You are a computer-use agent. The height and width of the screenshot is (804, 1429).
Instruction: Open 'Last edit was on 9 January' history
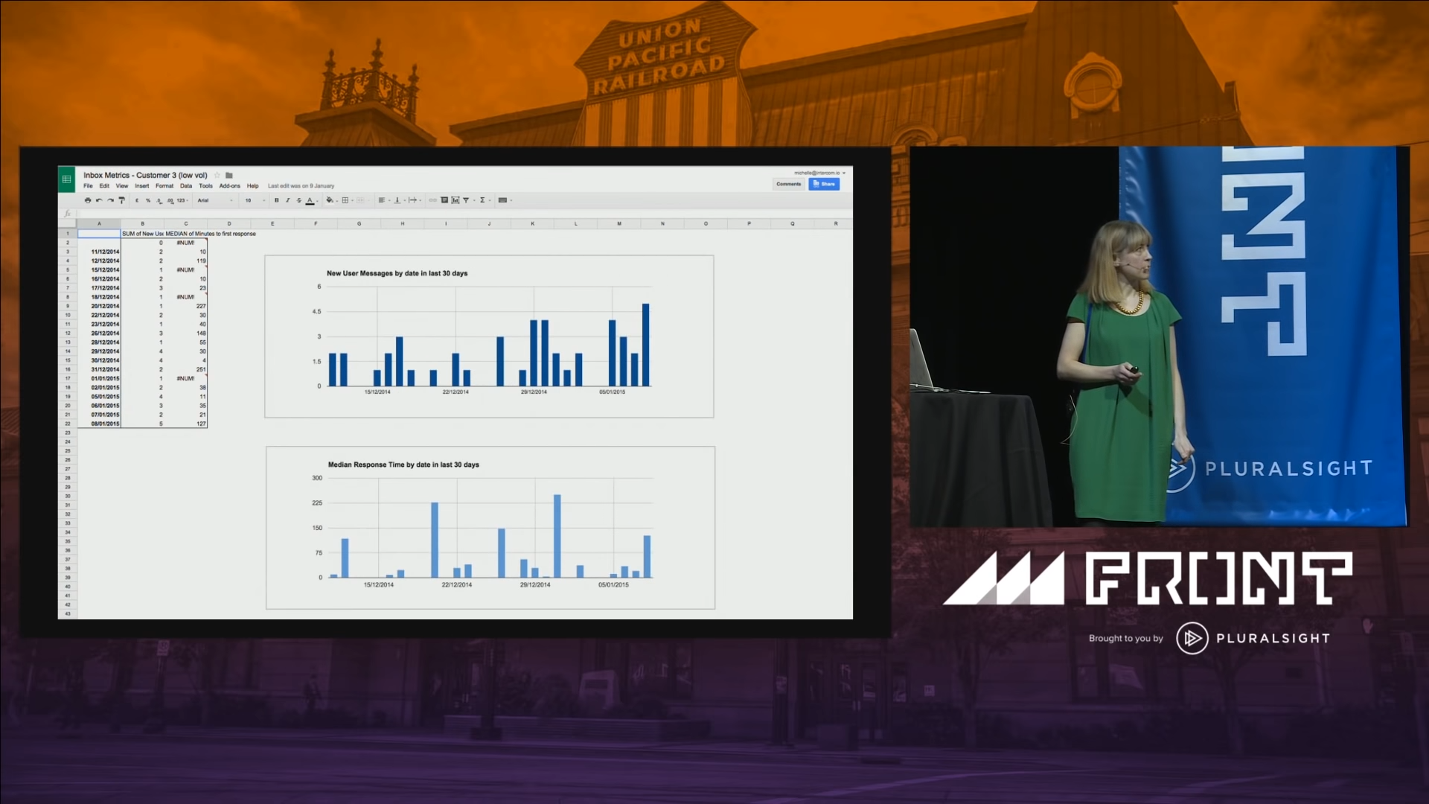click(301, 186)
